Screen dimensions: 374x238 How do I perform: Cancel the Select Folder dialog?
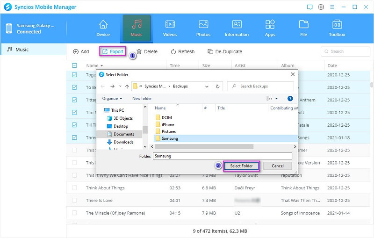[x=278, y=166]
